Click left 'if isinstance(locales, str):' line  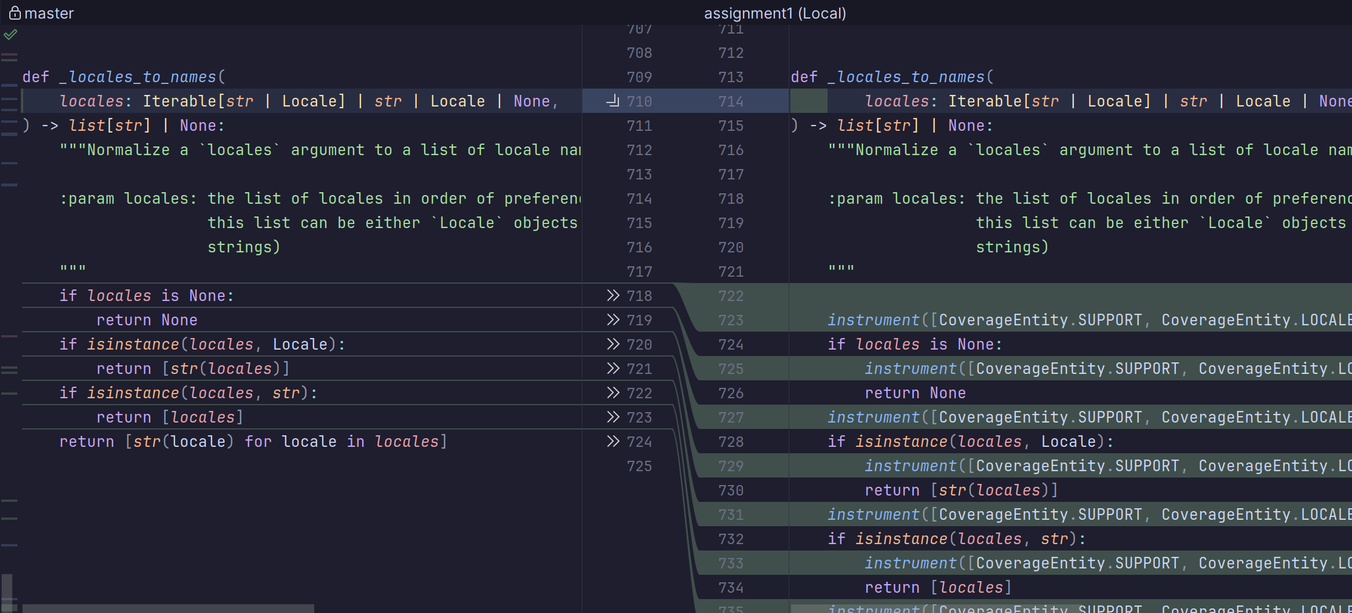click(x=188, y=393)
